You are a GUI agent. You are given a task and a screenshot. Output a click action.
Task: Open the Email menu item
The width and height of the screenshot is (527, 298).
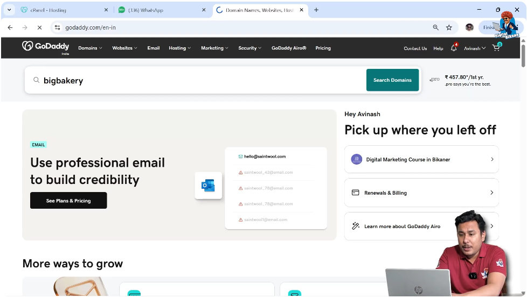(153, 48)
